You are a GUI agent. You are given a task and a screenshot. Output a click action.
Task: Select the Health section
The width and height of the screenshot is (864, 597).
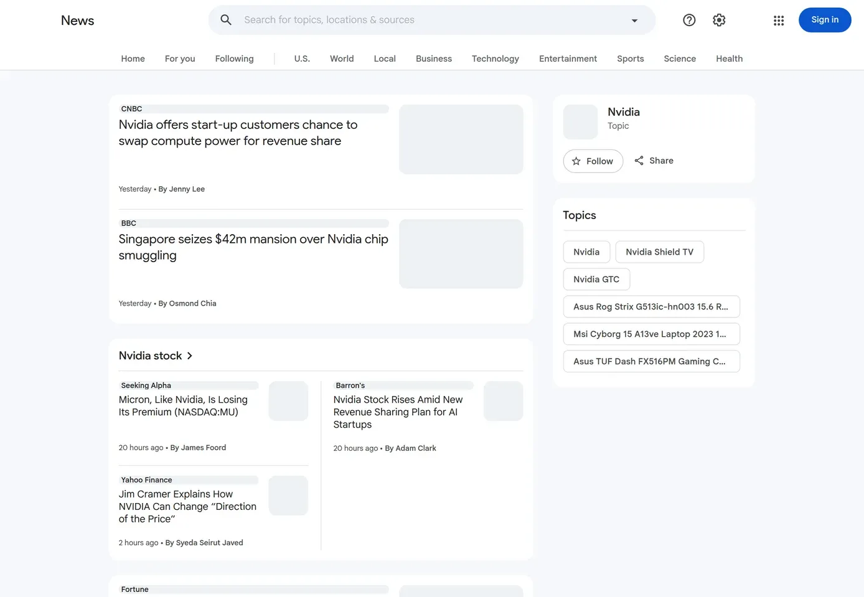point(730,59)
